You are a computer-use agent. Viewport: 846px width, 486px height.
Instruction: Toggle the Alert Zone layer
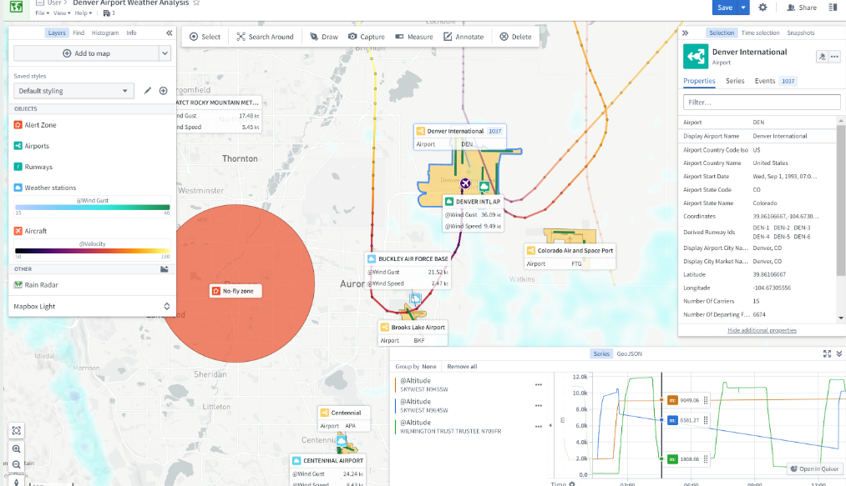point(40,125)
